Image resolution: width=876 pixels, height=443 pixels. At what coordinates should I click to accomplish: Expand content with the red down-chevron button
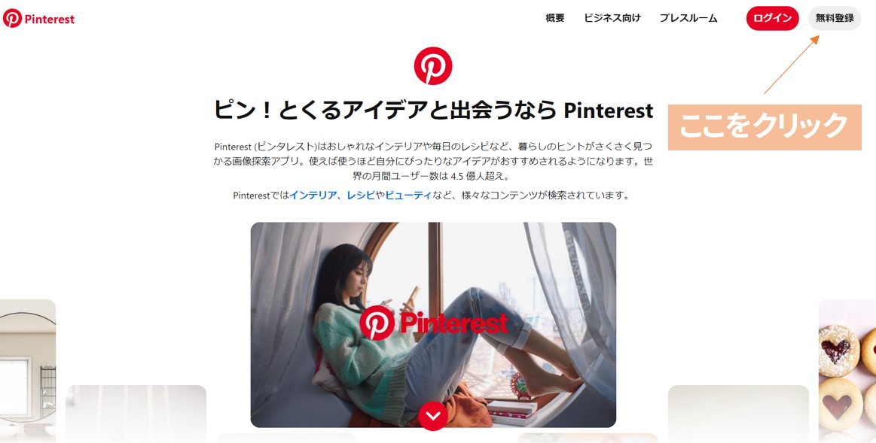pyautogui.click(x=433, y=416)
